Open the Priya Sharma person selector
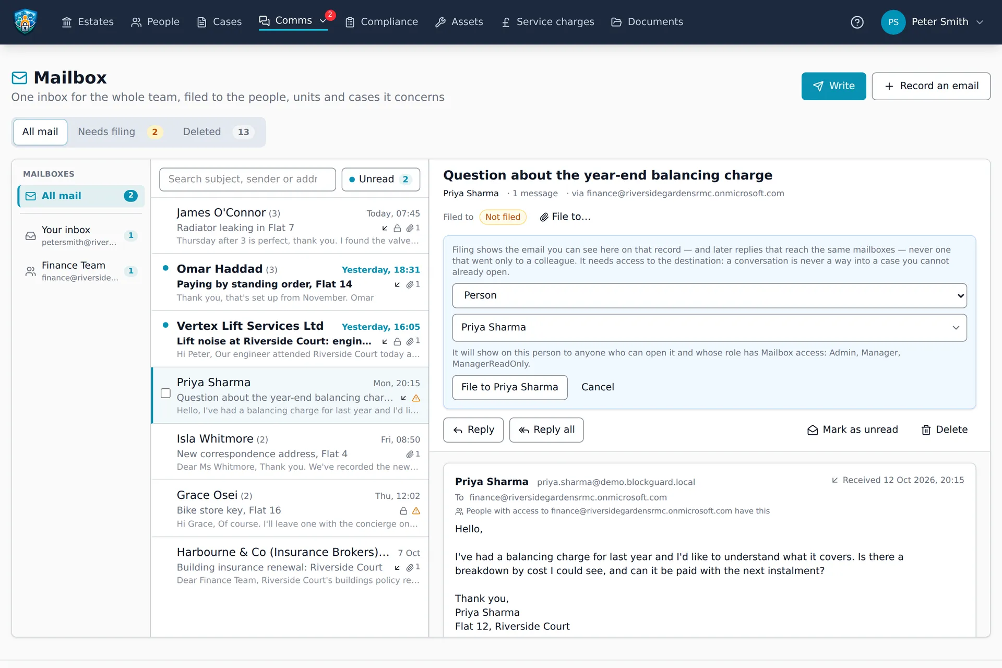 [709, 328]
